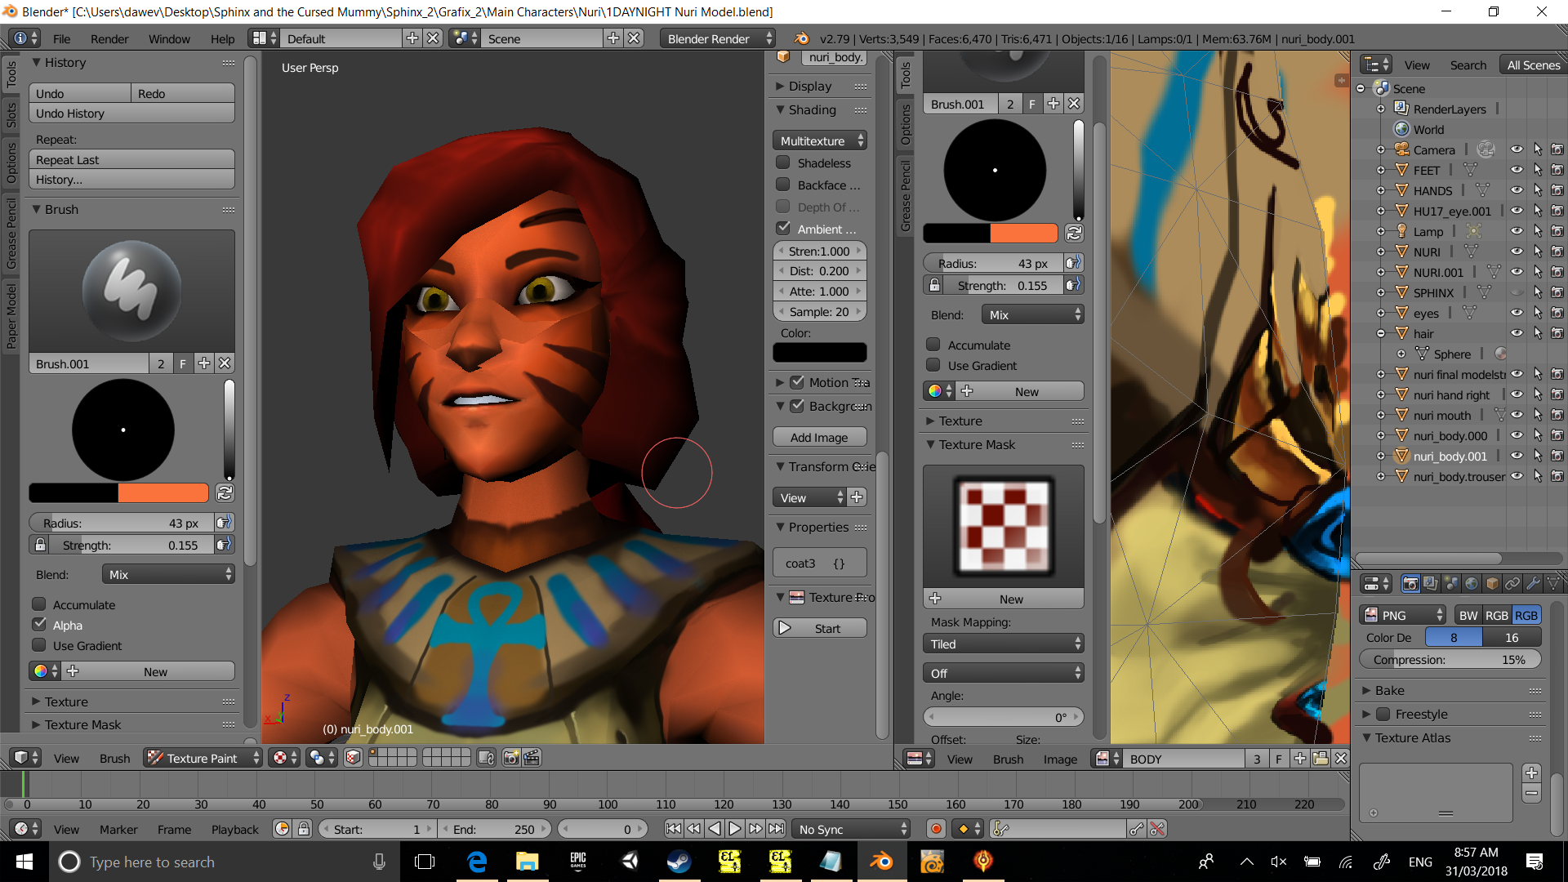This screenshot has height=882, width=1568.
Task: Unlink Brush.001 with the X icon
Action: click(x=225, y=363)
